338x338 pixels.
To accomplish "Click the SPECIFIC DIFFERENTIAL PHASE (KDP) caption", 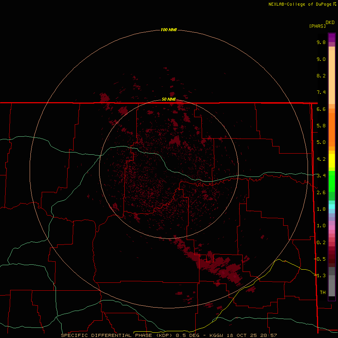I will [117, 335].
